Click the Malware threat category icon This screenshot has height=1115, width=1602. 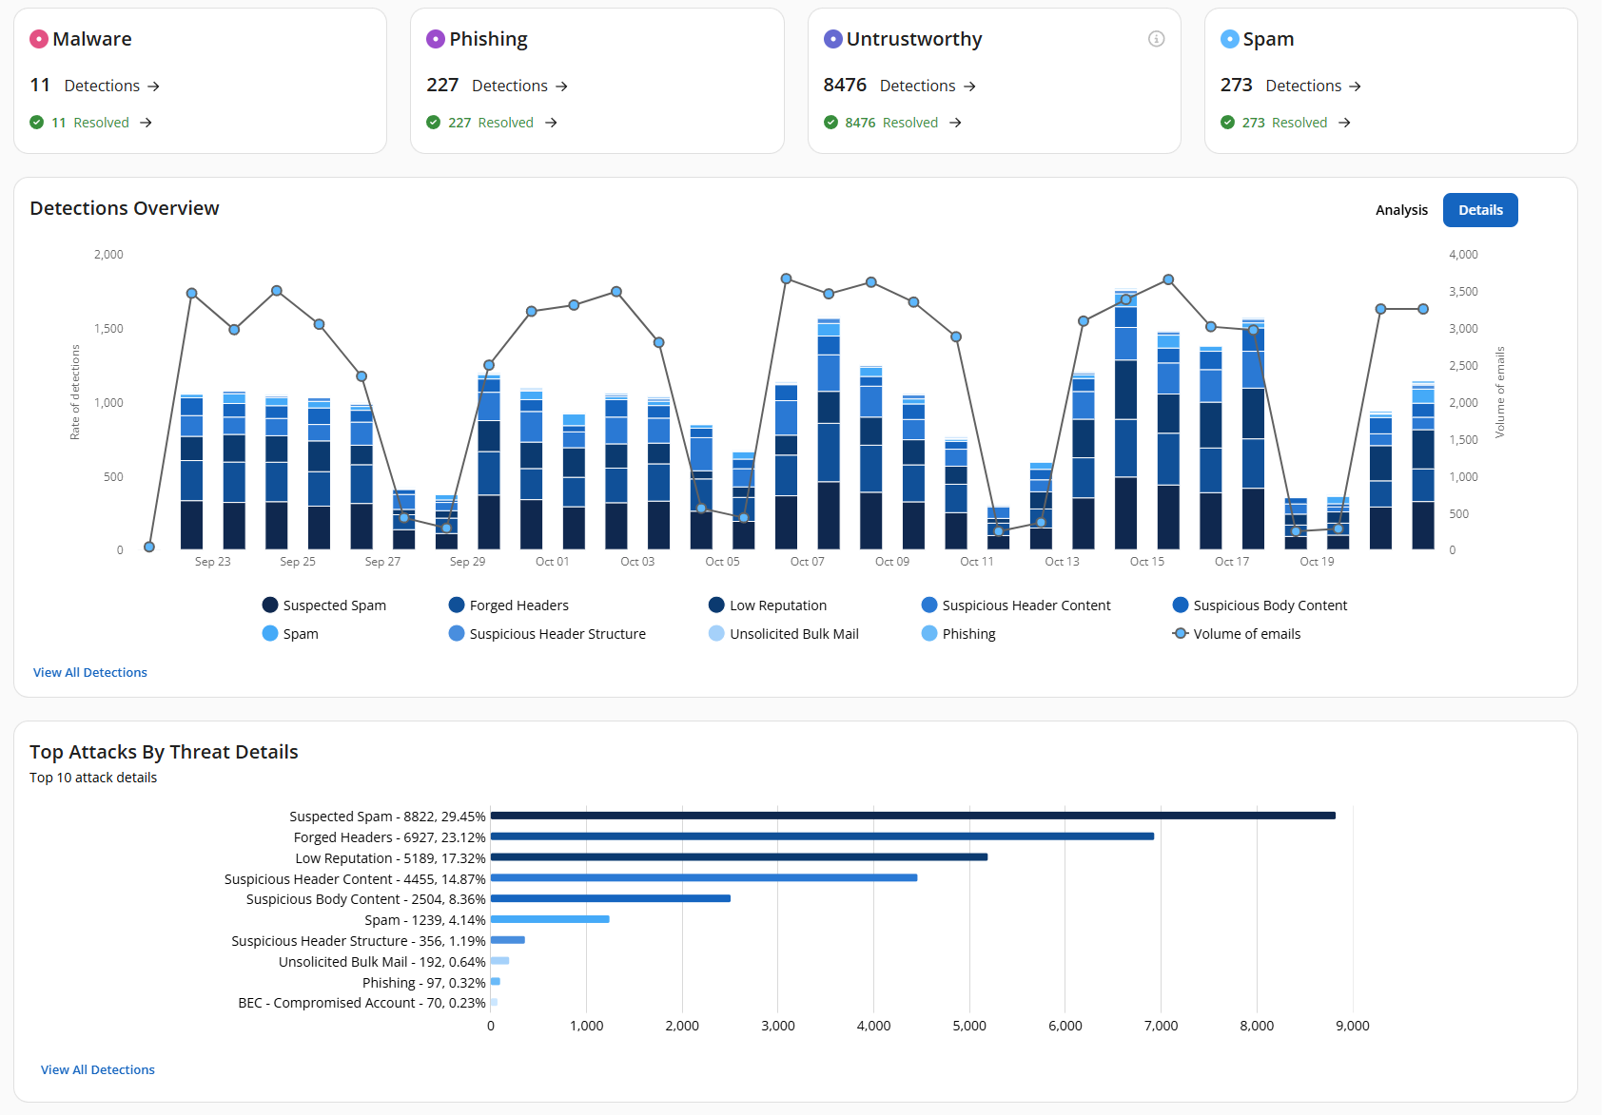[x=39, y=39]
